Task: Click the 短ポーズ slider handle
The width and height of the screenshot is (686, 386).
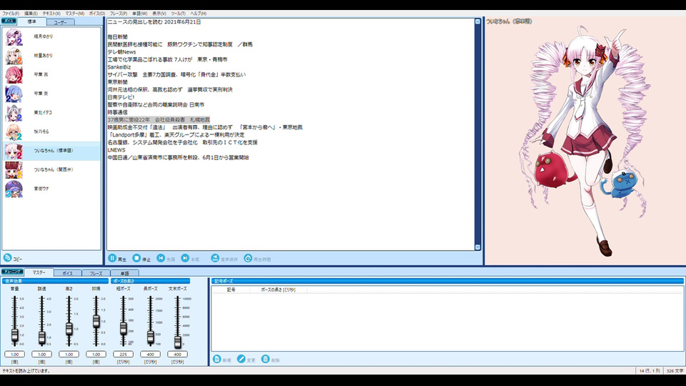Action: (123, 328)
